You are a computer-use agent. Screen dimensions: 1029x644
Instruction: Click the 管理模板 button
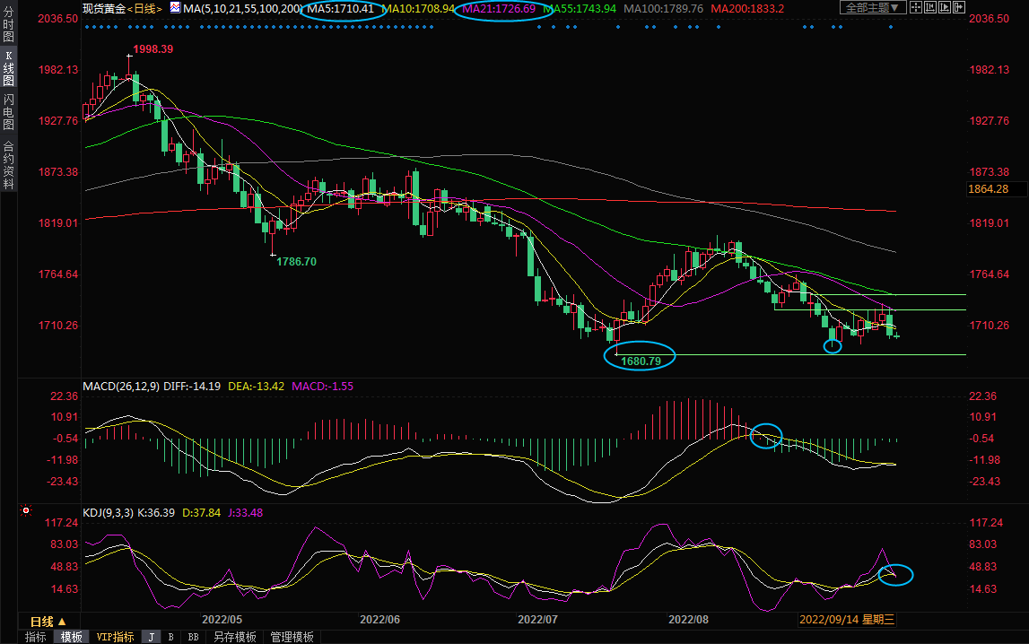click(292, 637)
